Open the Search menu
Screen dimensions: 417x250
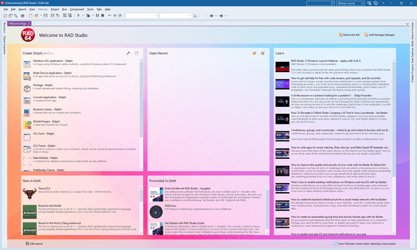(22, 9)
